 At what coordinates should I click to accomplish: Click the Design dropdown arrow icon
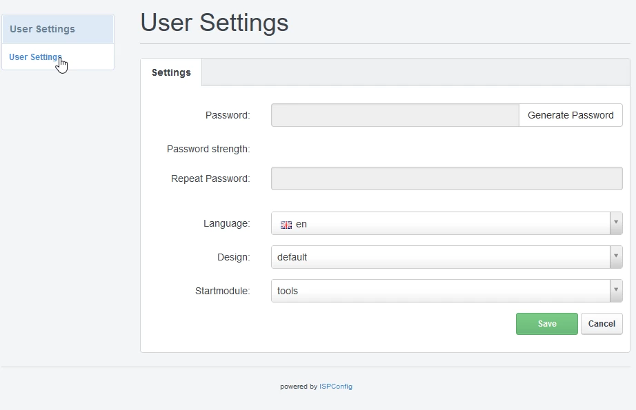click(616, 257)
